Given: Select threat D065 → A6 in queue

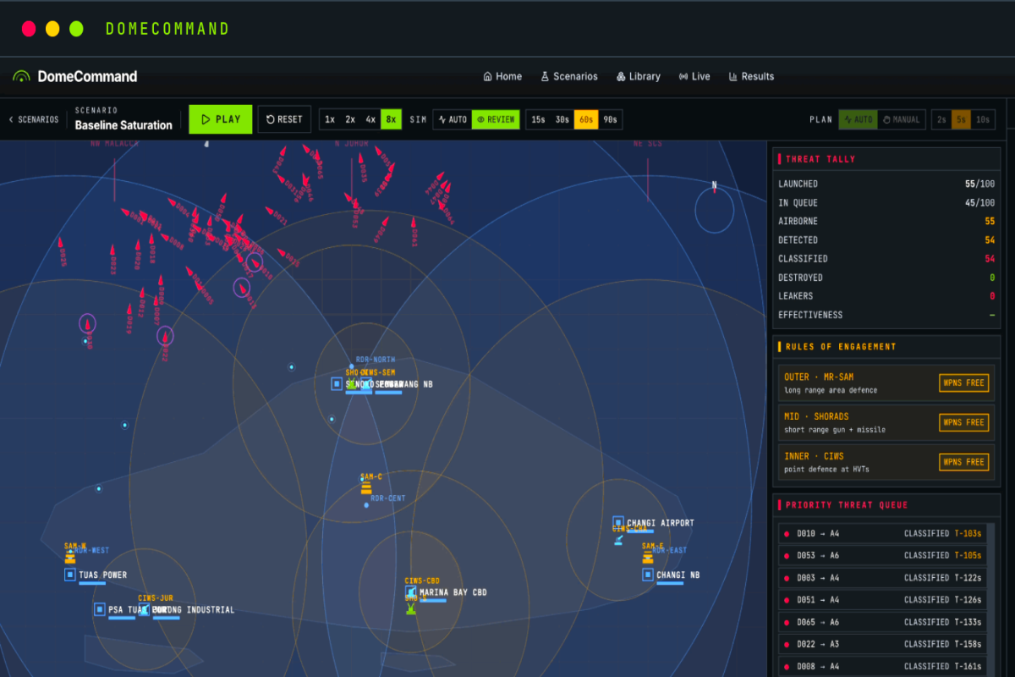Looking at the screenshot, I should click(882, 622).
